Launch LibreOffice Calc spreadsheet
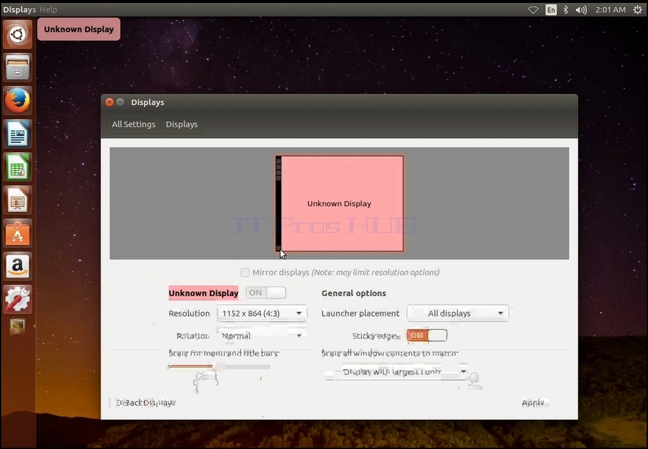This screenshot has width=648, height=449. tap(18, 168)
